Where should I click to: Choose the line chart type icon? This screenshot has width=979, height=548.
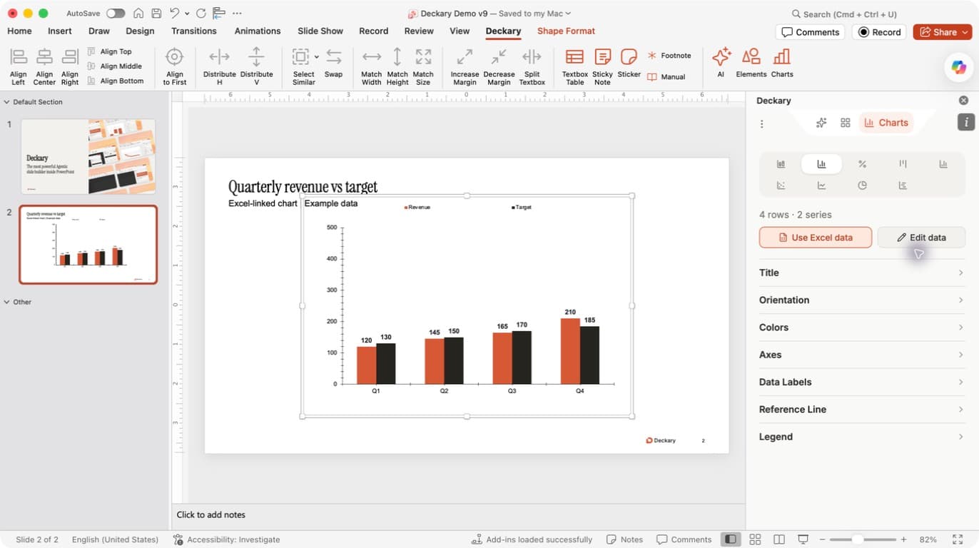click(821, 186)
